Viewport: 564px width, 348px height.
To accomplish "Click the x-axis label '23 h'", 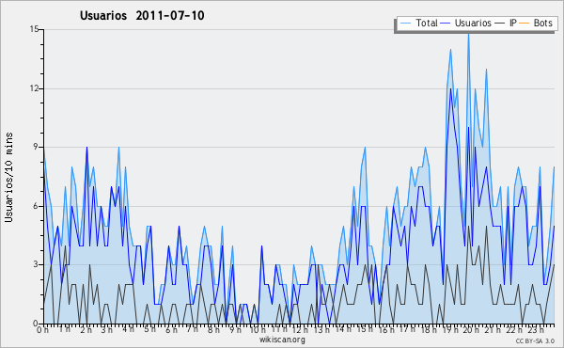I will click(x=535, y=329).
